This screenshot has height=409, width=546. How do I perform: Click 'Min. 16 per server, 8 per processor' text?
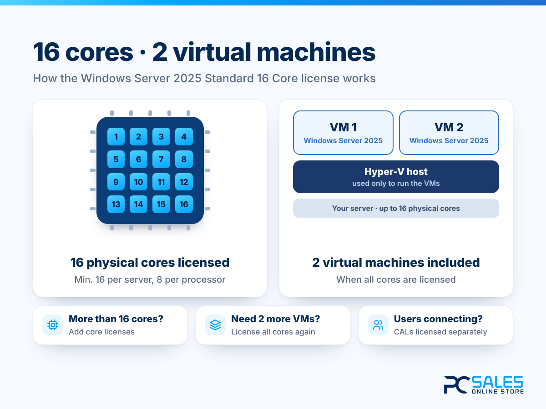[150, 279]
